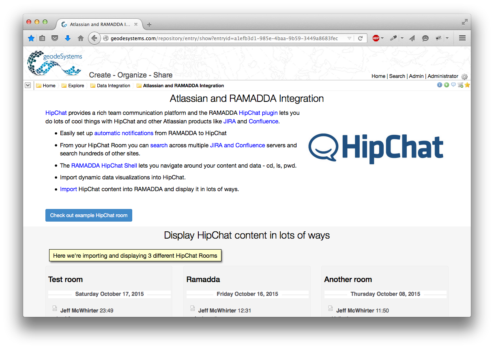Expand the entry popup menu arrow beside Home
This screenshot has height=349, width=494.
pyautogui.click(x=28, y=85)
